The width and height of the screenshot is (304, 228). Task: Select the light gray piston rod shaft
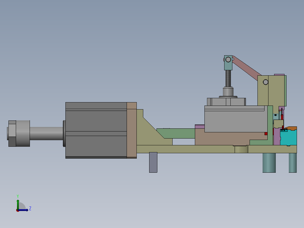[47, 133]
